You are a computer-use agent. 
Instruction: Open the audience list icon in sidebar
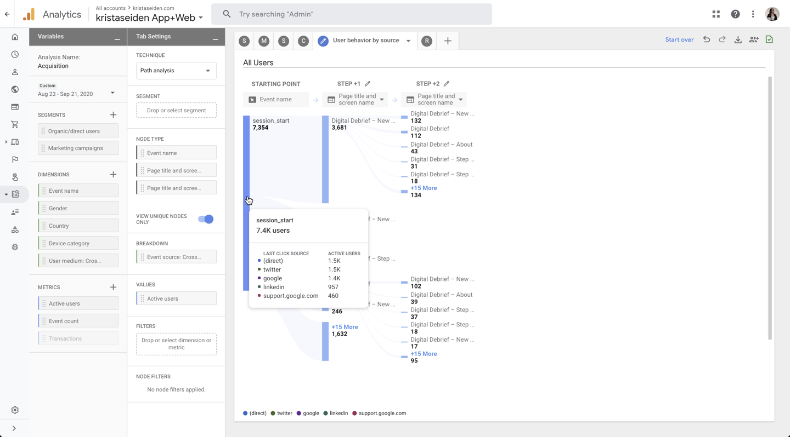[15, 212]
